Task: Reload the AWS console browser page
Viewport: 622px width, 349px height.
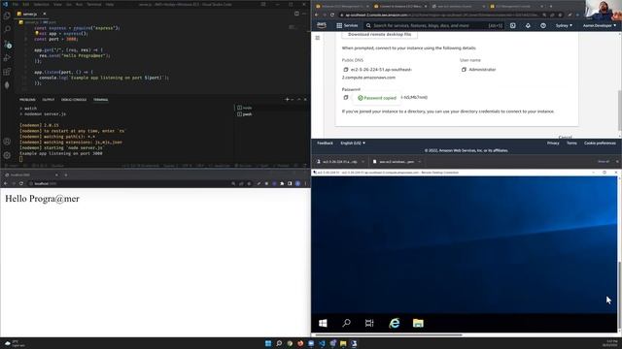Action: click(x=332, y=16)
